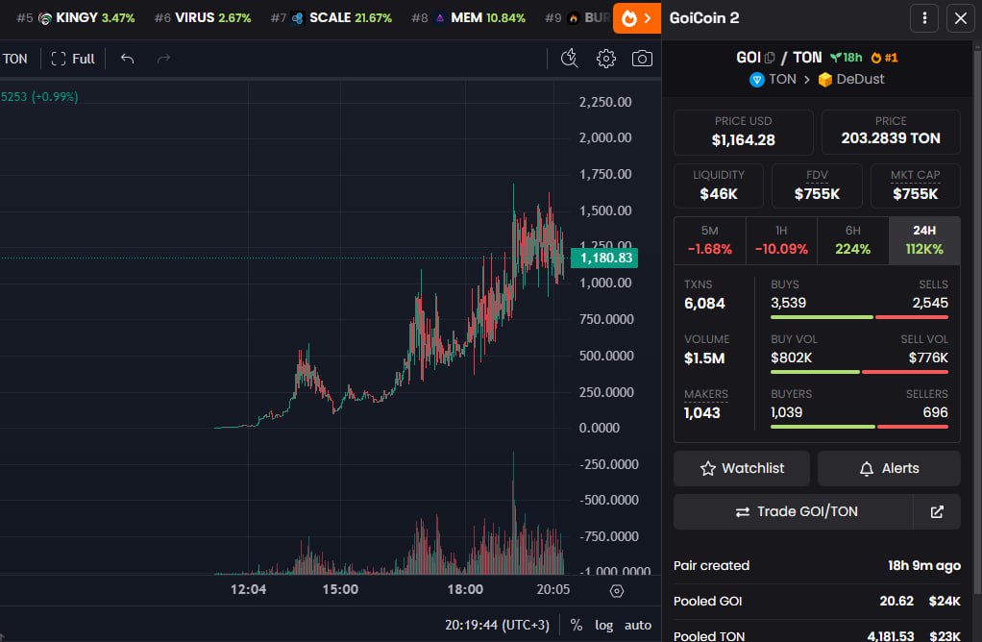982x642 pixels.
Task: Open trade in external window icon
Action: (x=937, y=511)
